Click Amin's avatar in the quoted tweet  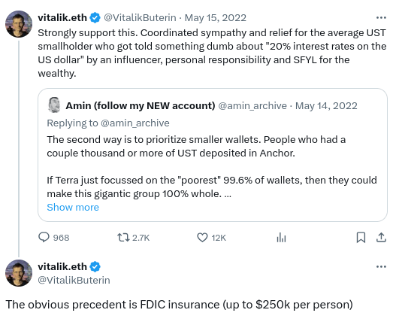coord(54,105)
